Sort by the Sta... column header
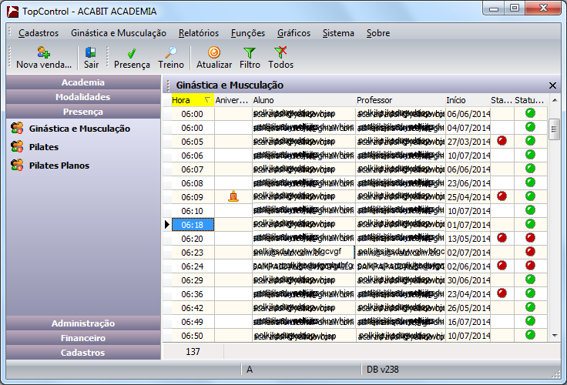The height and width of the screenshot is (385, 567). coord(502,100)
